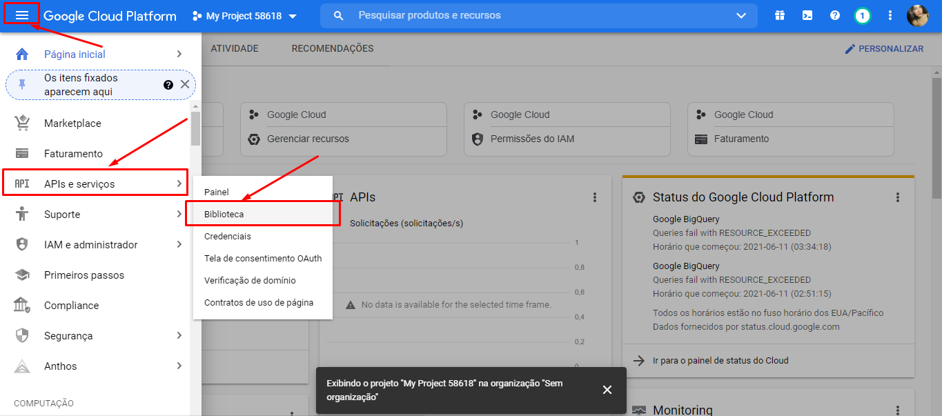Click the warning icon beside No data message
The image size is (942, 416).
[x=351, y=304]
